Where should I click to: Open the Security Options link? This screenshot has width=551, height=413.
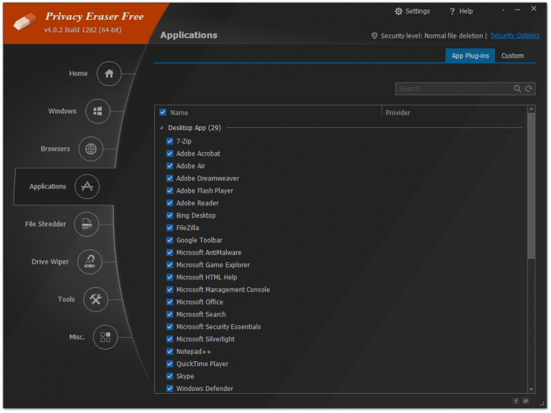(514, 36)
